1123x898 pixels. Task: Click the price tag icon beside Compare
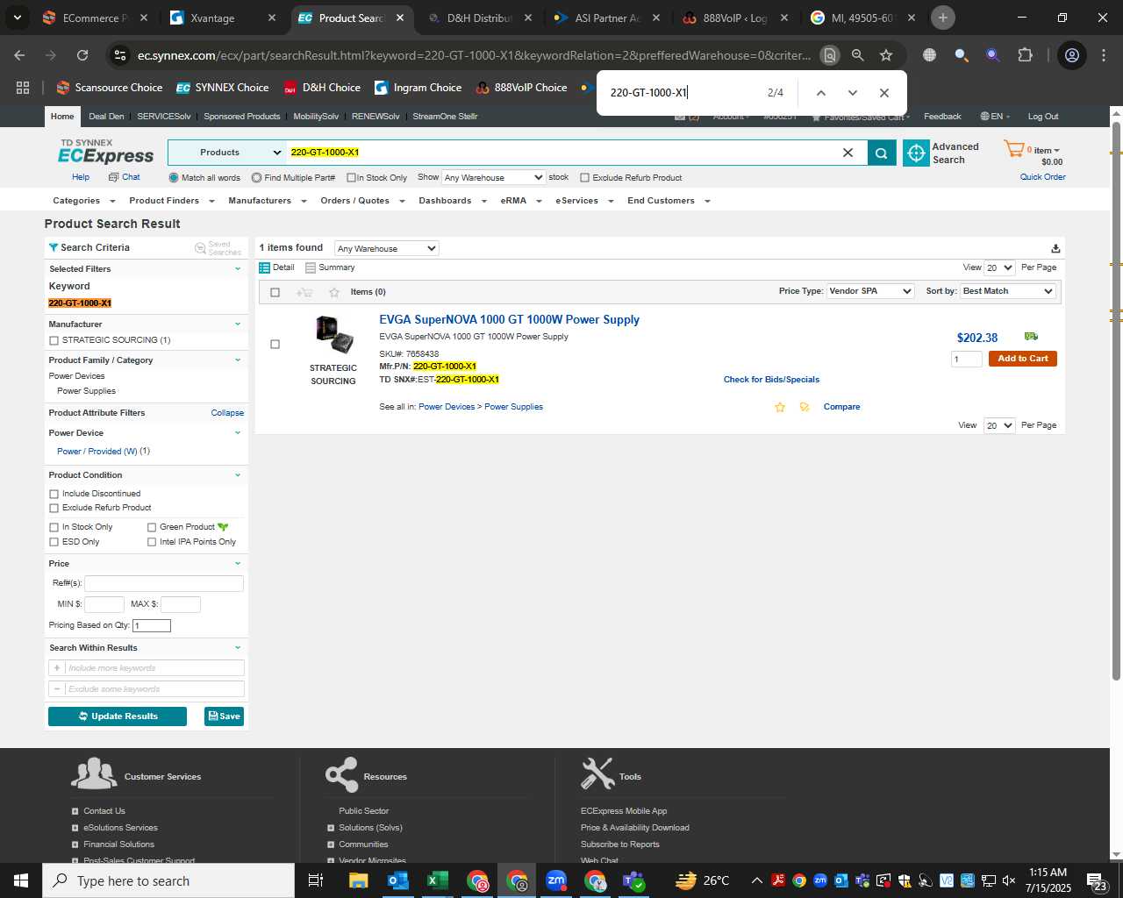coord(805,407)
